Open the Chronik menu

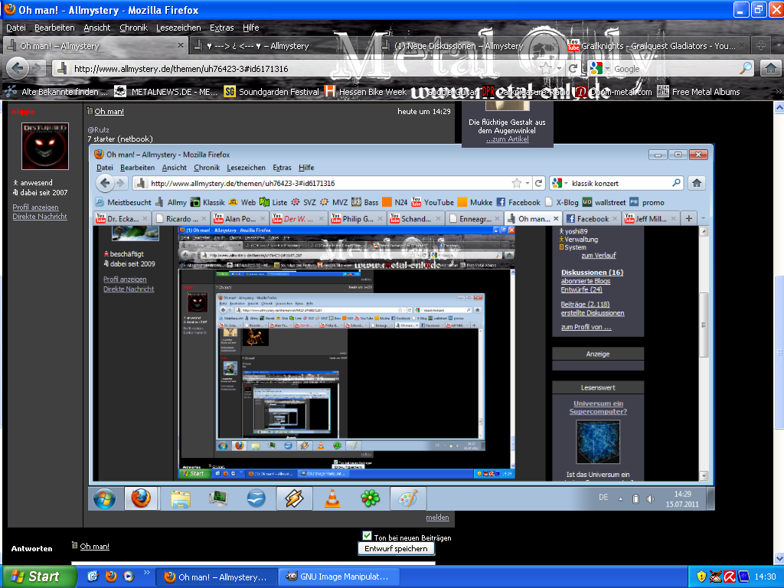click(x=133, y=28)
